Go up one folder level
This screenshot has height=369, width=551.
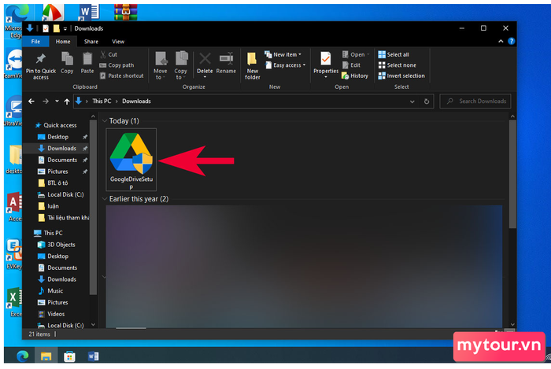point(67,101)
